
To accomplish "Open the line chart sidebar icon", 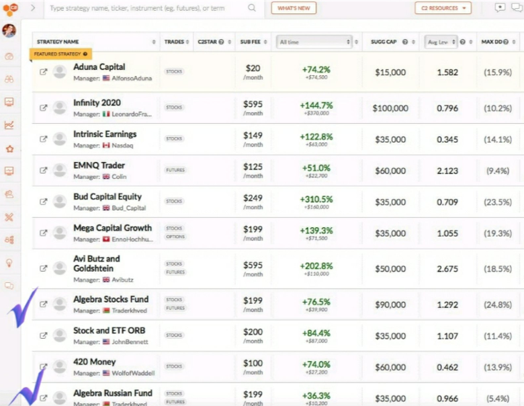I will click(x=9, y=125).
